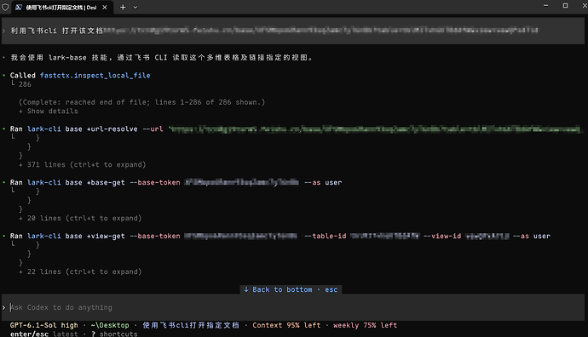588x337 pixels.
Task: Minimize the terminal window
Action: pos(545,6)
